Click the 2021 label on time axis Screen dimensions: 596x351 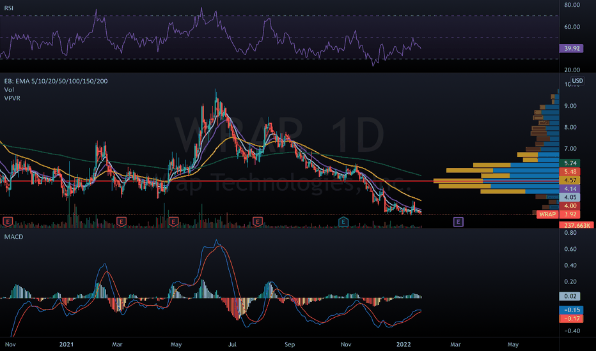click(x=67, y=345)
